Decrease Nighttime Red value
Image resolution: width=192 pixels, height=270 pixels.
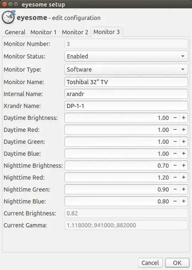[175, 177]
